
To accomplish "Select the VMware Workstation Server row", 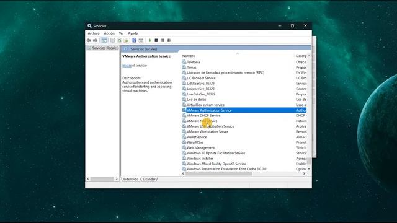I will (x=244, y=131).
